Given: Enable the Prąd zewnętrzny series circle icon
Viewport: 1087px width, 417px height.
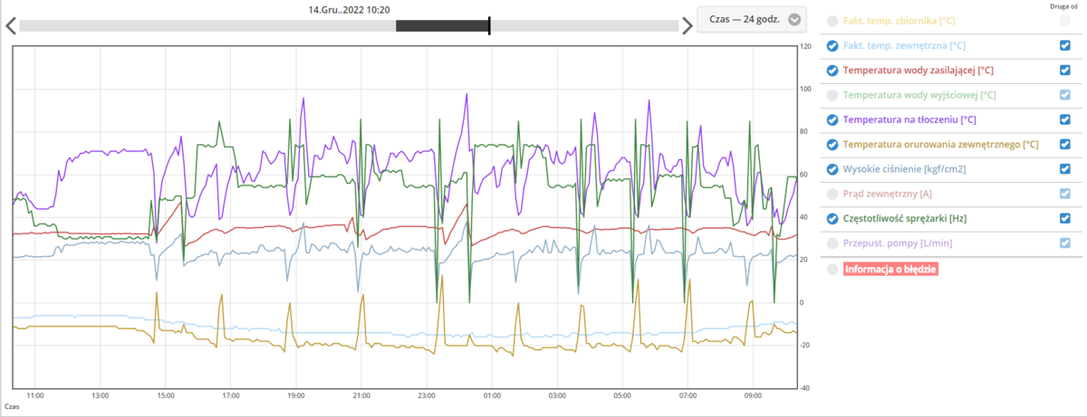Looking at the screenshot, I should [x=832, y=194].
